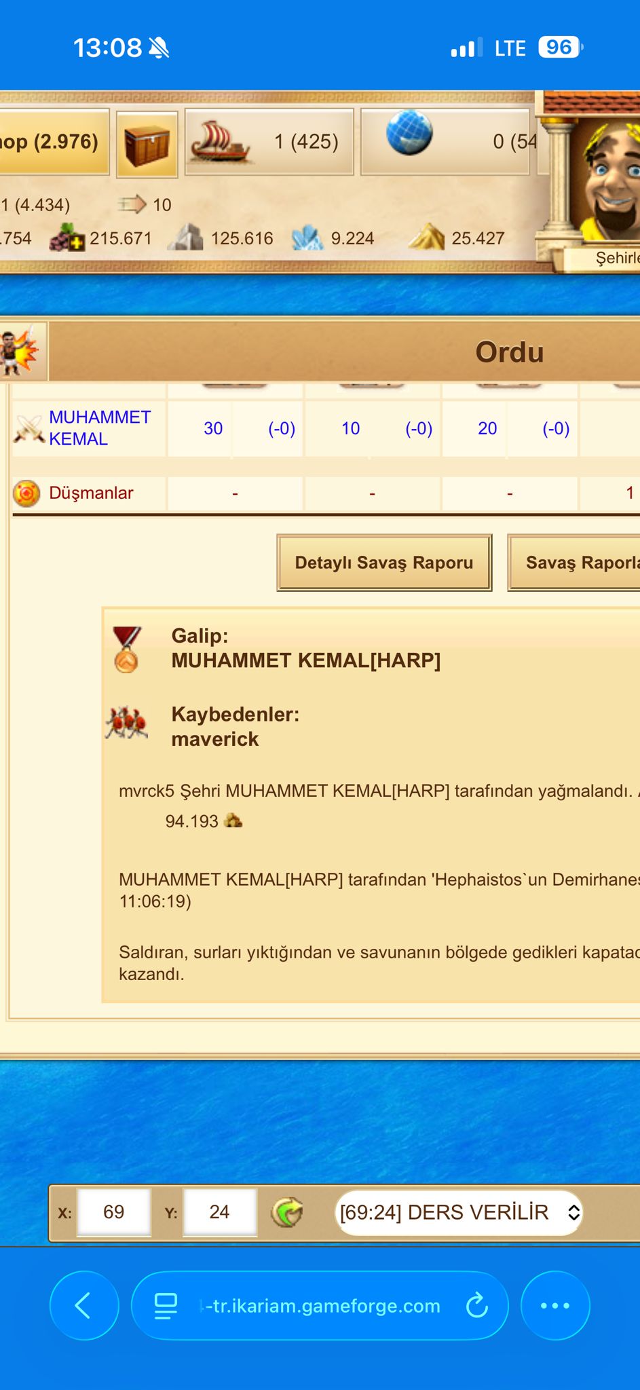
Task: Click the Şehirler advisor label
Action: tap(618, 258)
